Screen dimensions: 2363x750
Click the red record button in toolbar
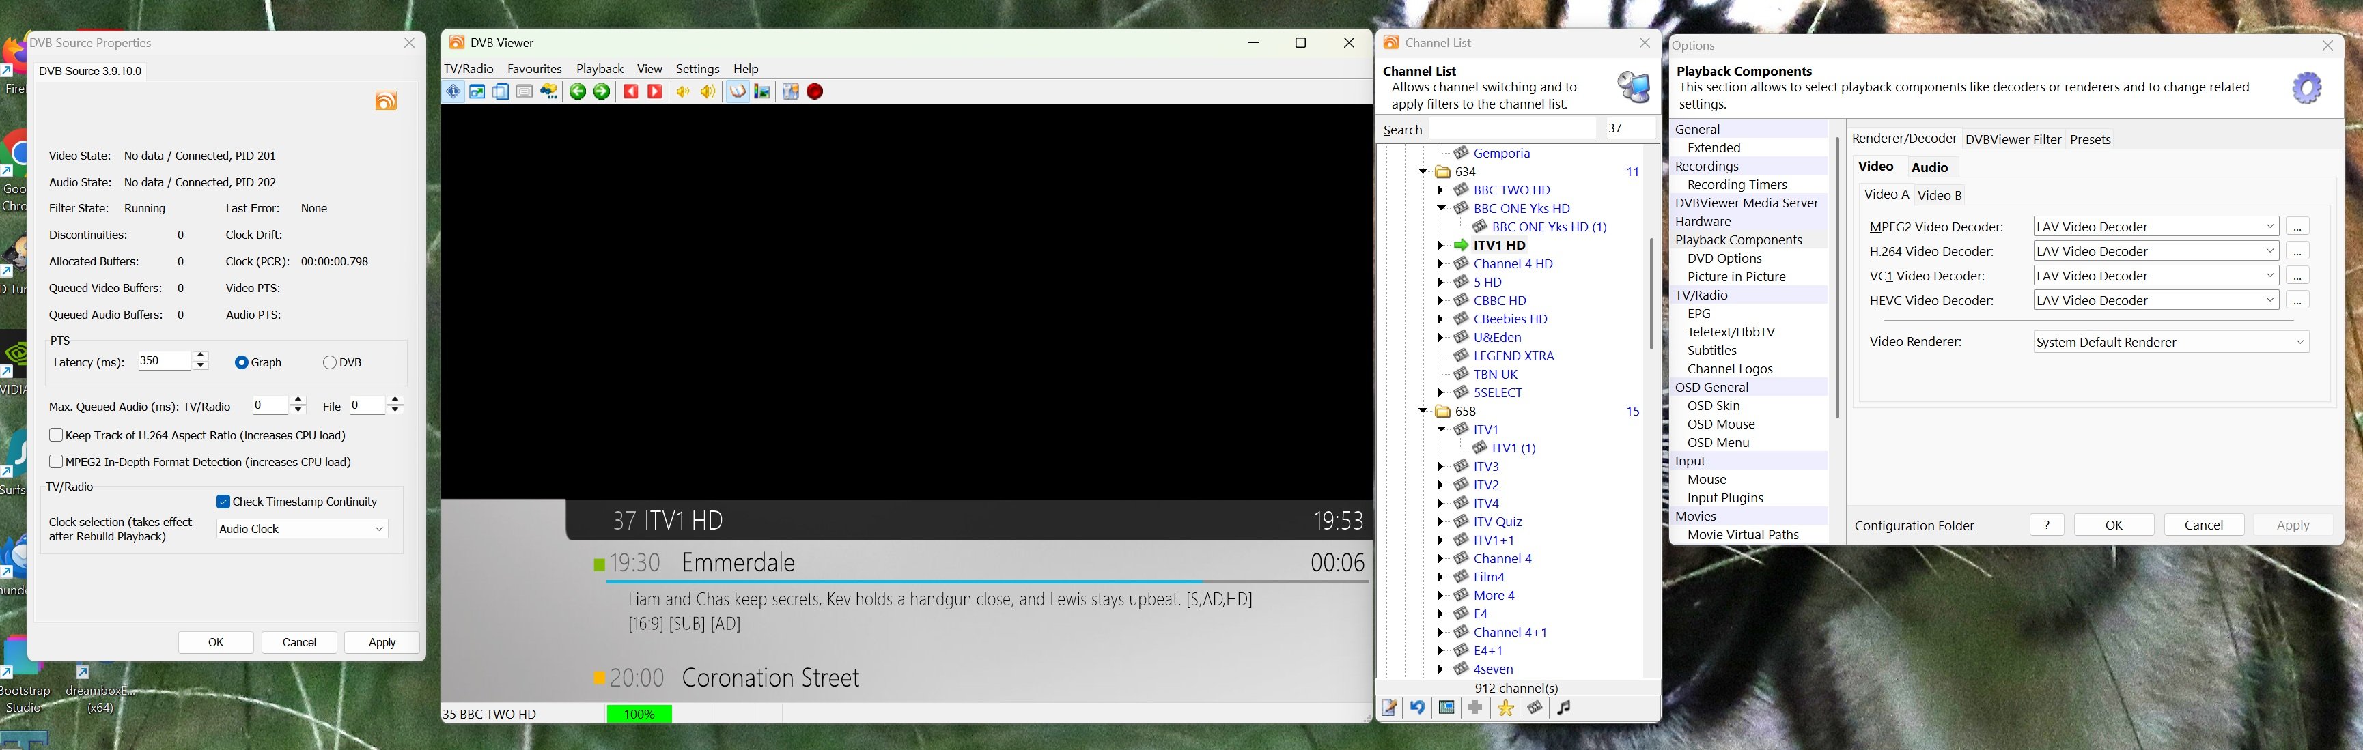pyautogui.click(x=815, y=91)
